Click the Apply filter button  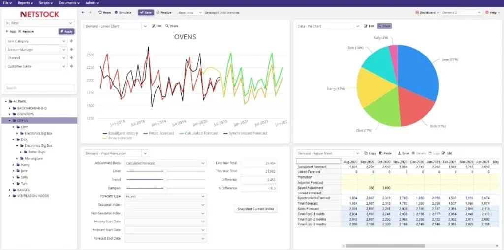[x=66, y=32]
